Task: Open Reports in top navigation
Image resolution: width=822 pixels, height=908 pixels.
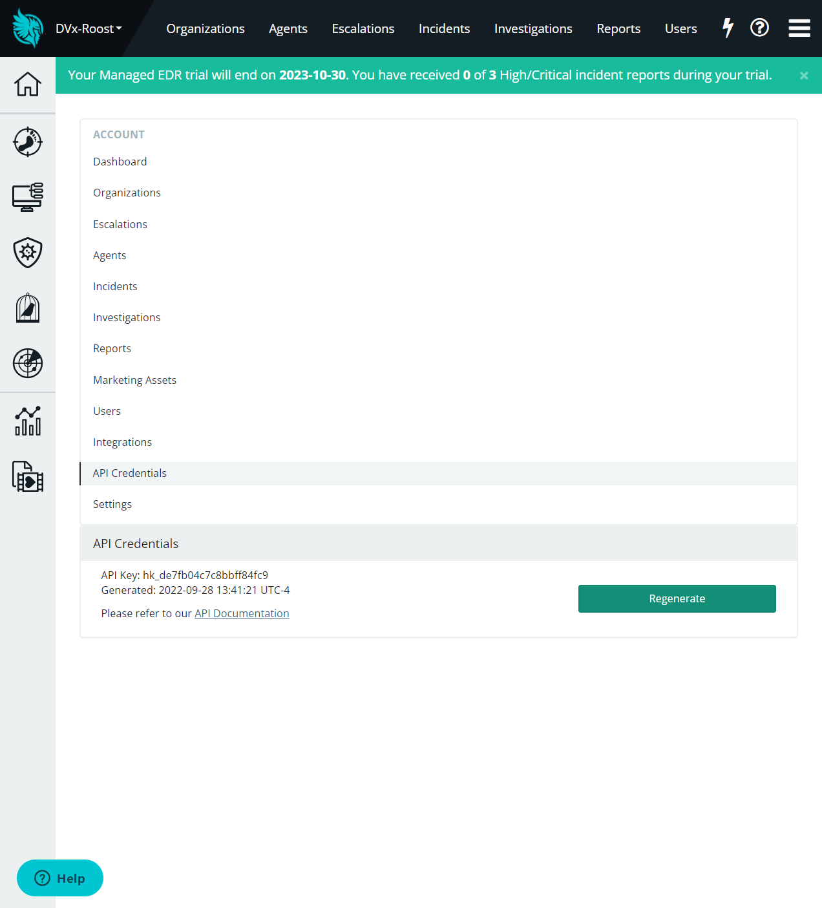Action: click(x=618, y=28)
